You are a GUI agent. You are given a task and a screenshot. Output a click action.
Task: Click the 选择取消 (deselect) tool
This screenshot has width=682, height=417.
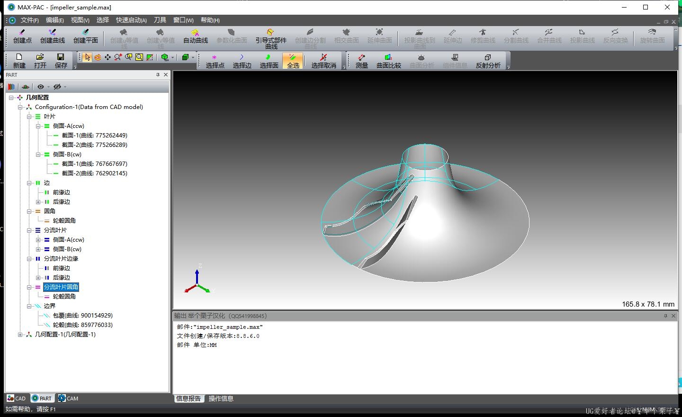pyautogui.click(x=323, y=61)
